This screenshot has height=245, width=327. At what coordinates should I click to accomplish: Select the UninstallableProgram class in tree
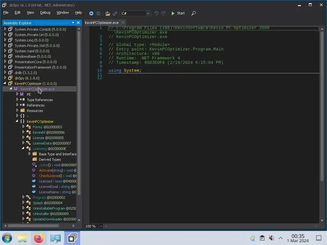(54, 208)
